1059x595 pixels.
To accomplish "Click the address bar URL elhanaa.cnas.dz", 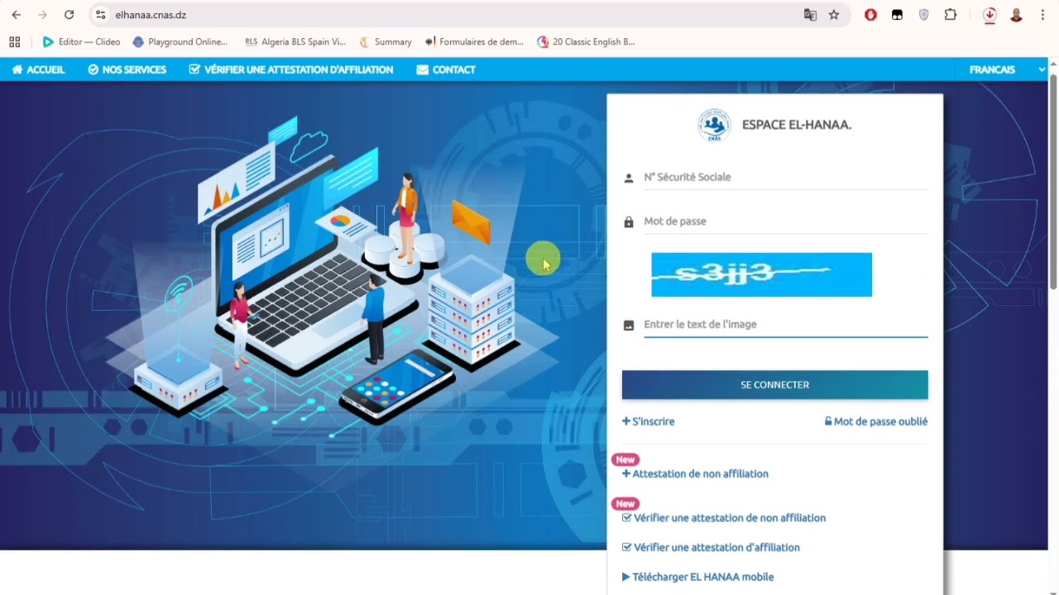I will pos(151,15).
